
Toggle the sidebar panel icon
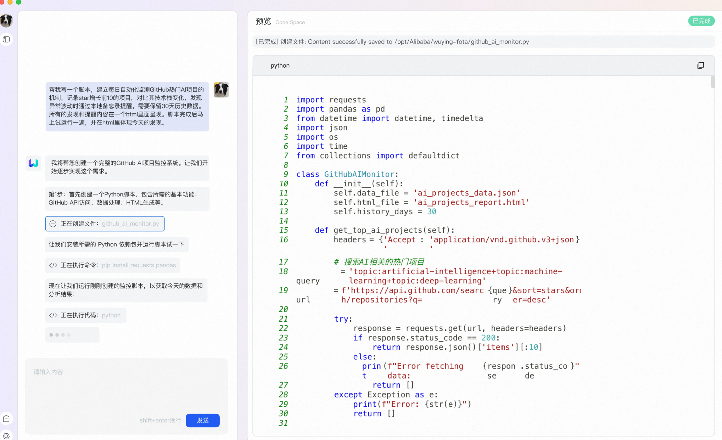point(6,39)
